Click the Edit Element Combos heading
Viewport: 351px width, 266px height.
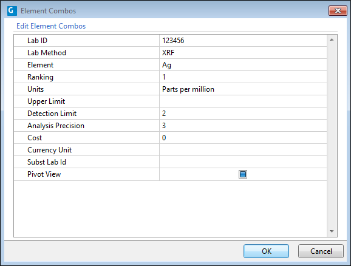tap(51, 26)
